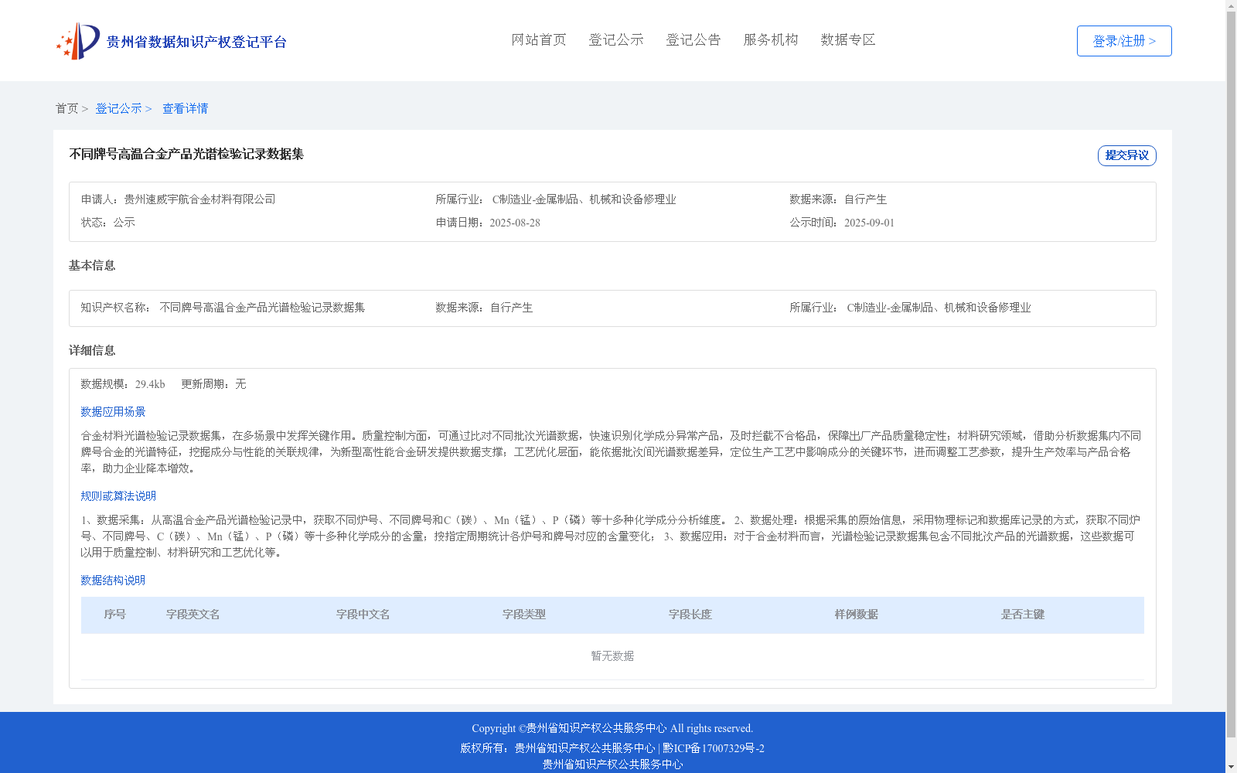Click 字段长度 column header
The image size is (1237, 773).
[x=690, y=615]
